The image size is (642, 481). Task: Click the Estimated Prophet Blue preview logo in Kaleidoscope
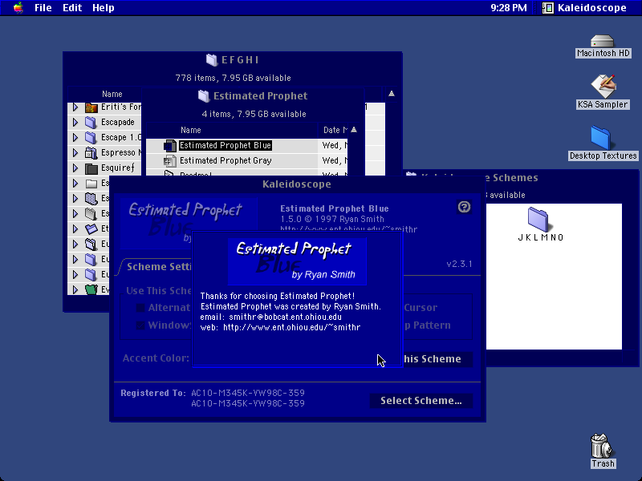point(189,223)
